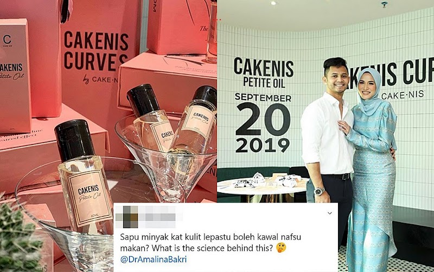The image size is (434, 272).
Task: Click the 'CAKENIS CURVES' text on pink box
Action: 97,51
